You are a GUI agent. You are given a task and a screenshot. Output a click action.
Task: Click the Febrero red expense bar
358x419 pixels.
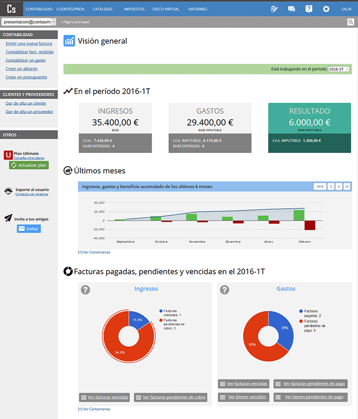310,225
